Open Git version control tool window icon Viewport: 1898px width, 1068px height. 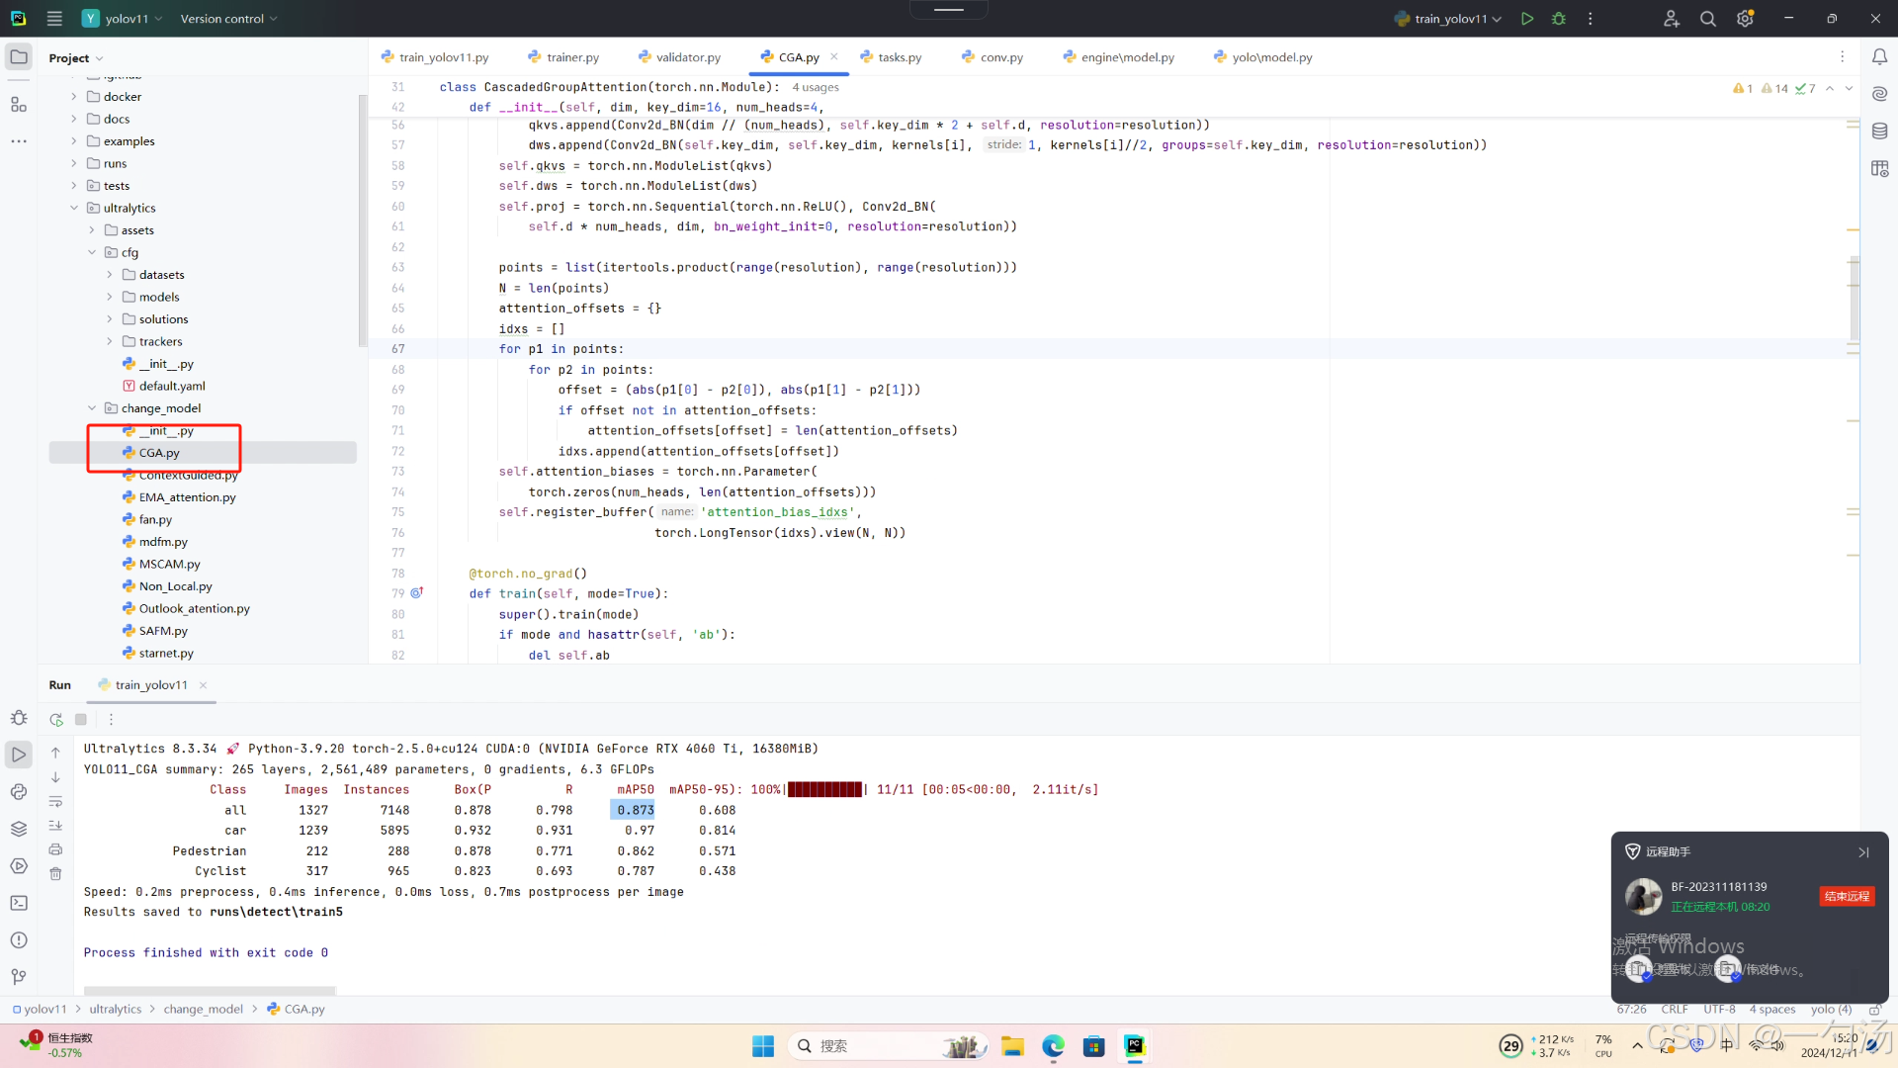click(x=19, y=977)
